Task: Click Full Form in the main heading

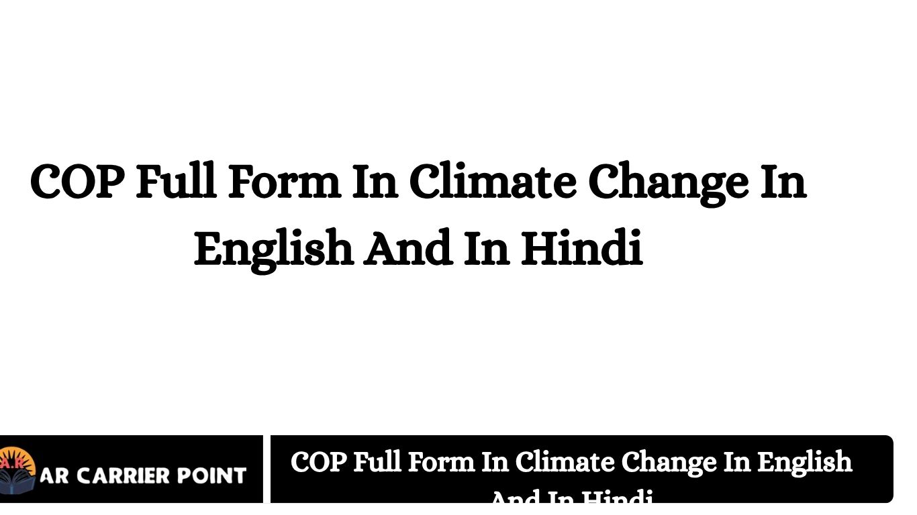Action: pyautogui.click(x=238, y=183)
